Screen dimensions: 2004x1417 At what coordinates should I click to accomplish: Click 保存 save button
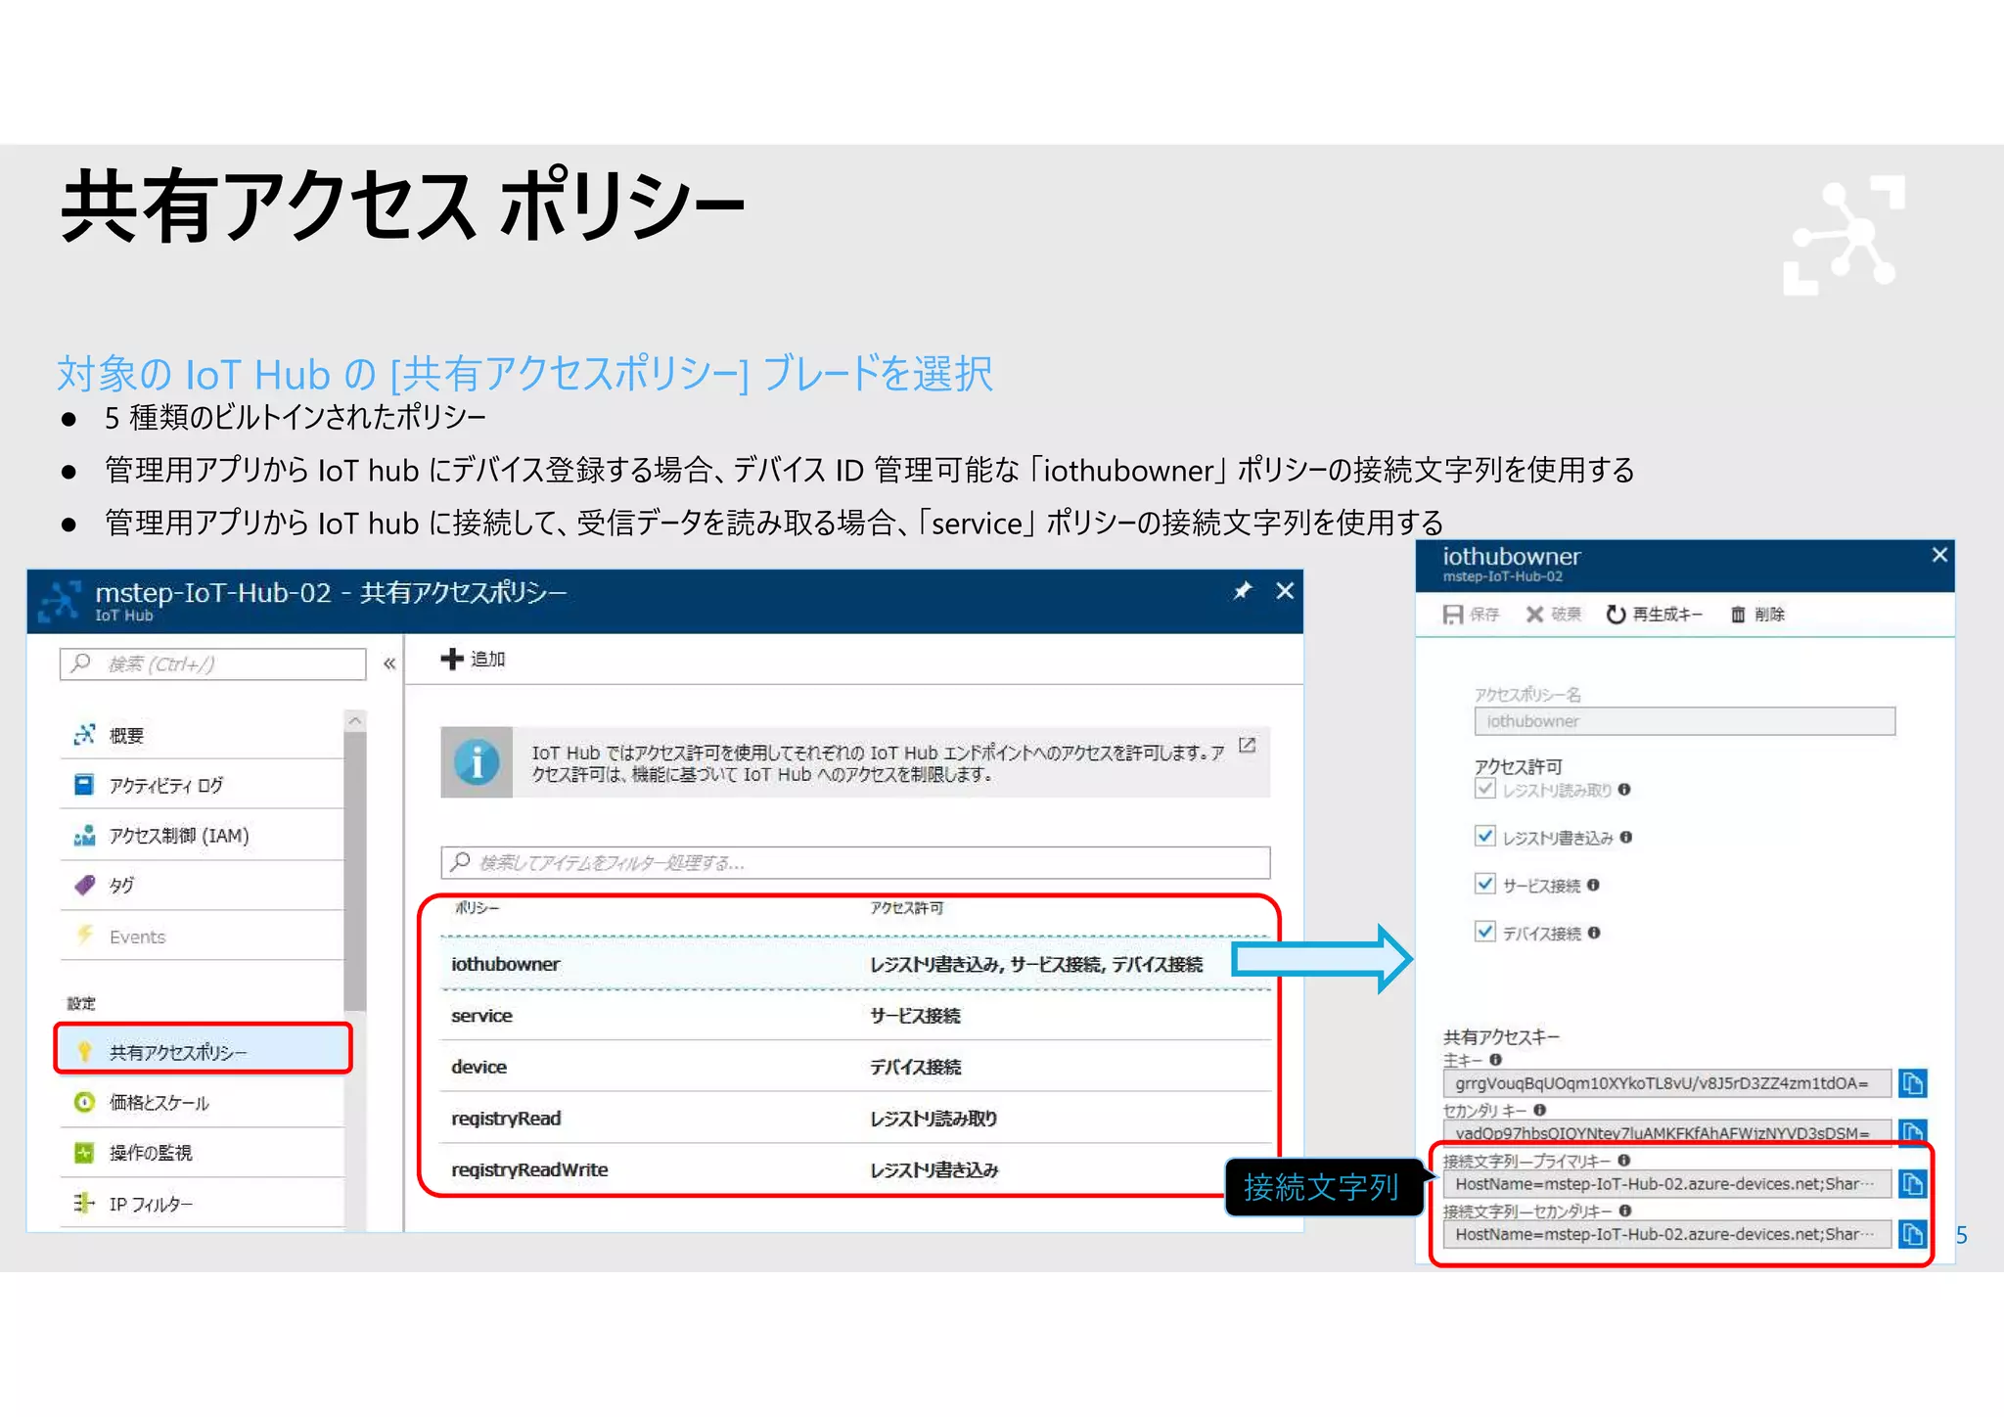(x=1471, y=615)
